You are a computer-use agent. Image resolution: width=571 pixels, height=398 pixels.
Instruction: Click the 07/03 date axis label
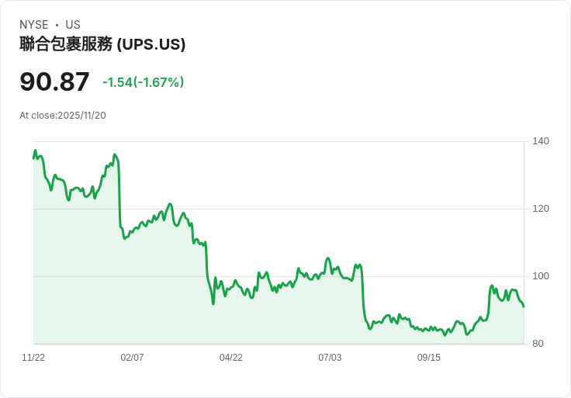coord(330,358)
